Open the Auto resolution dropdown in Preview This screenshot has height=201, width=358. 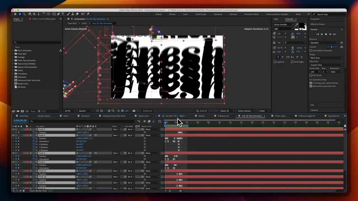pos(336,72)
